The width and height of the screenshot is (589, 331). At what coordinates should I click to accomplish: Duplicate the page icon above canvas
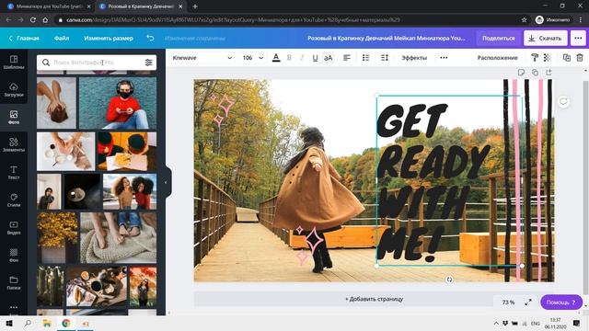coord(535,73)
